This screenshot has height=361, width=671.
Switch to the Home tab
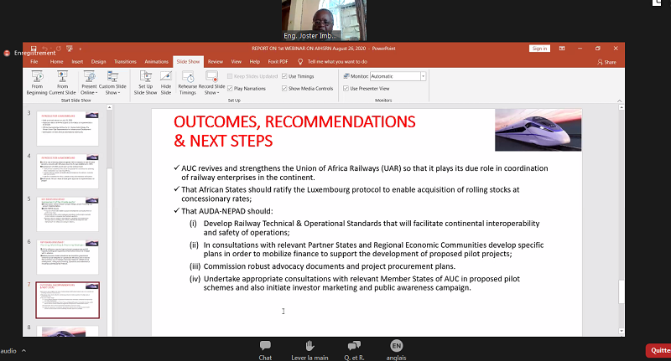point(56,62)
